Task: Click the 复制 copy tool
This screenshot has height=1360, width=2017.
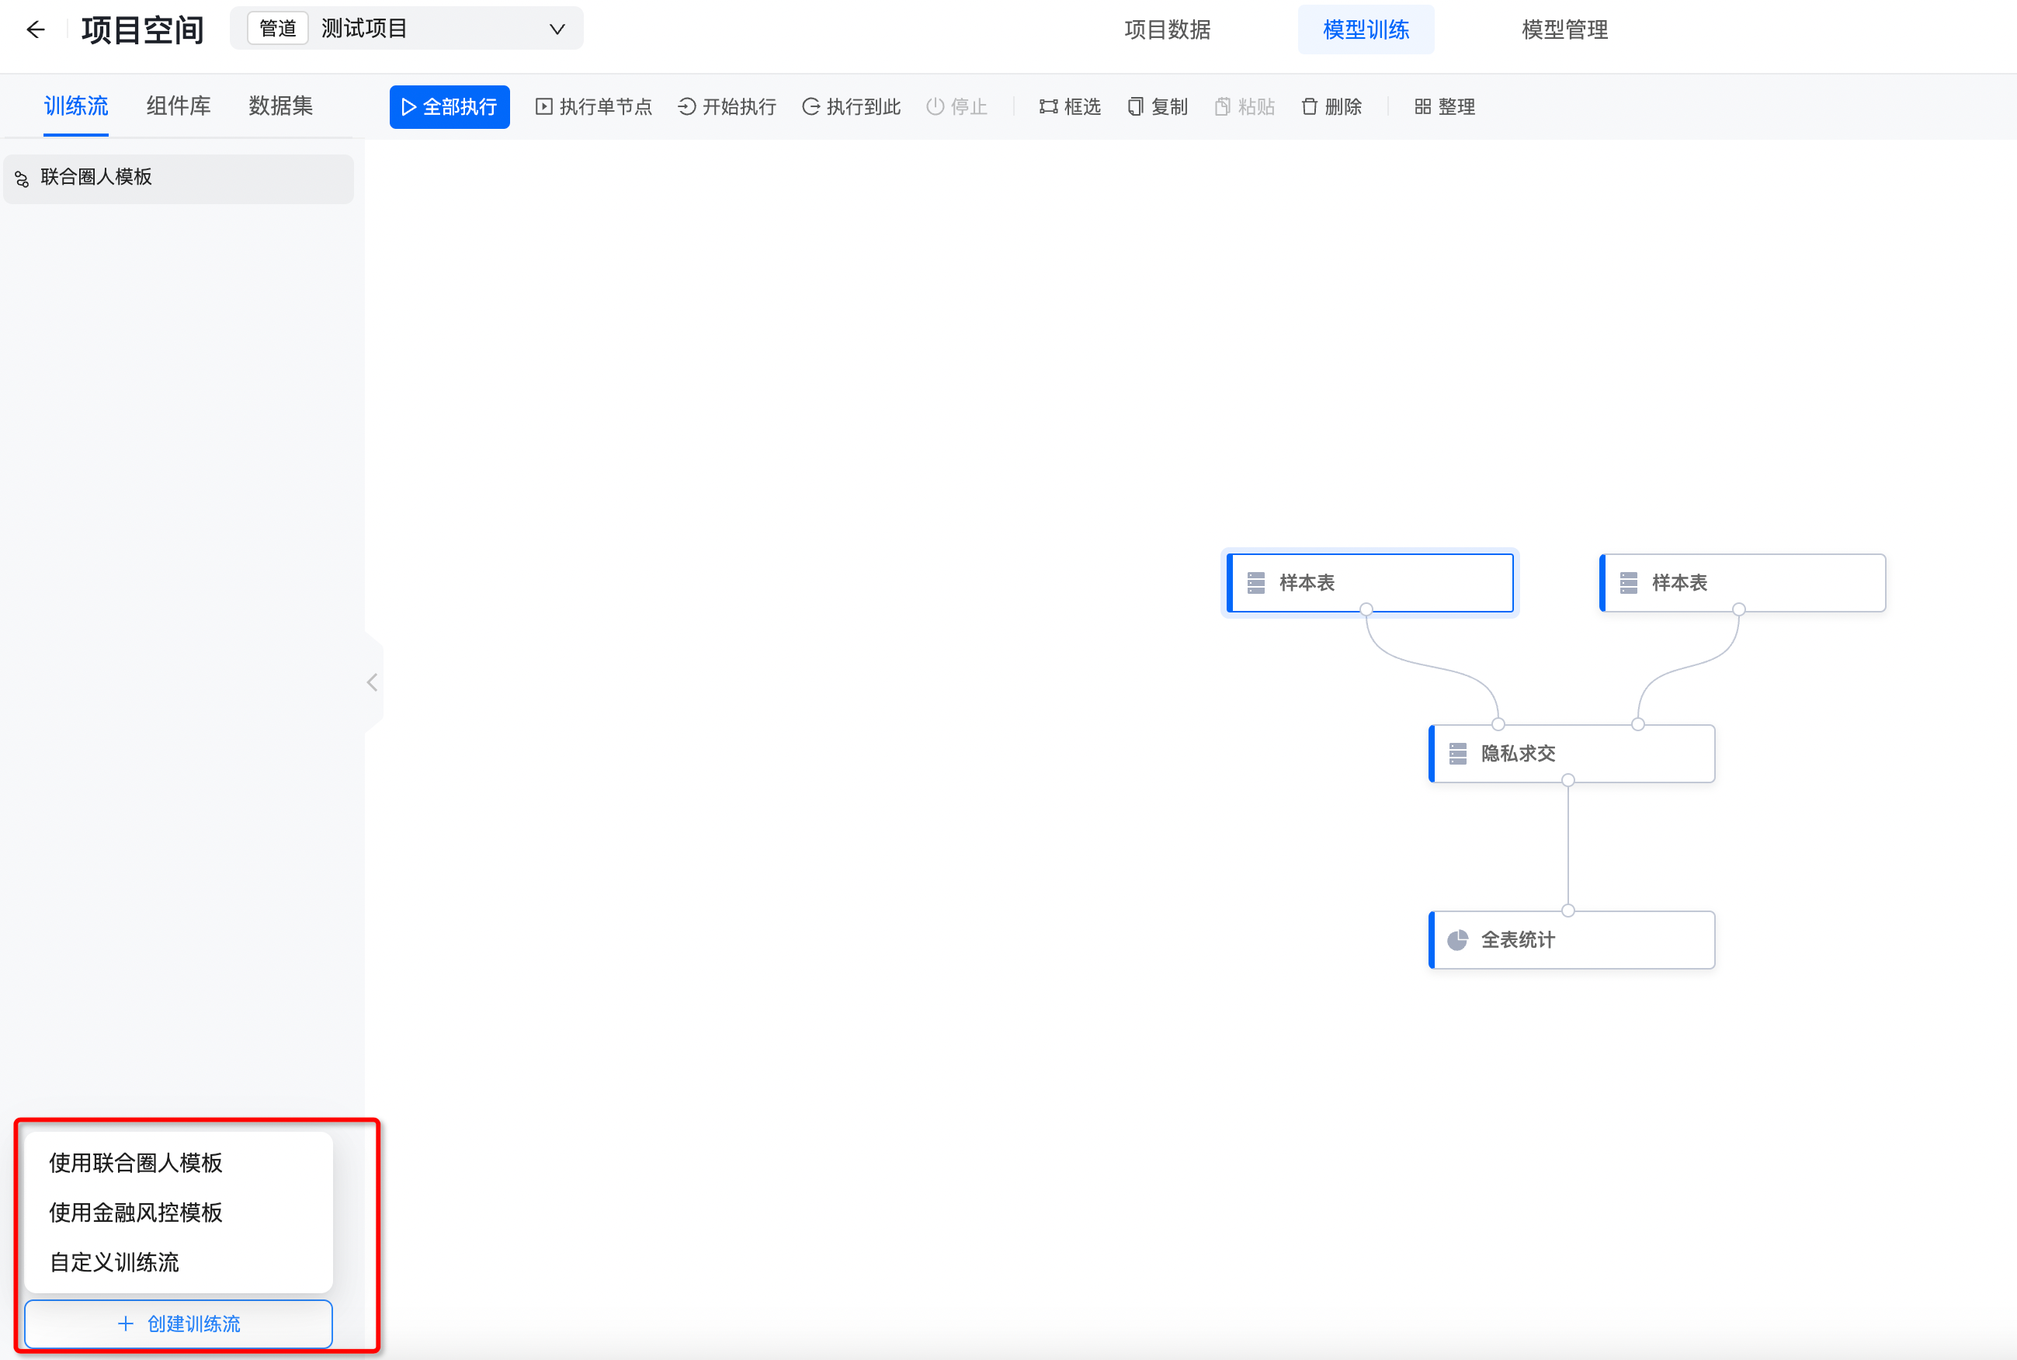Action: coord(1158,106)
